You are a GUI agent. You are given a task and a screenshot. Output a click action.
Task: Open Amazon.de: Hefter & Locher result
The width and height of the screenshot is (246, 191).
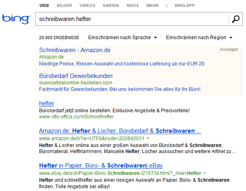pos(120,131)
